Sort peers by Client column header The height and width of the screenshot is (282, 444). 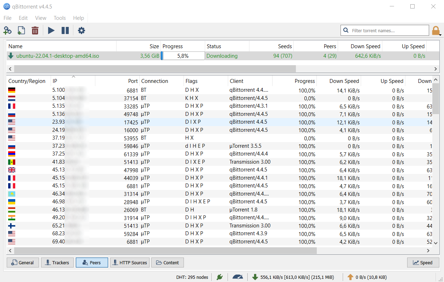[250, 81]
